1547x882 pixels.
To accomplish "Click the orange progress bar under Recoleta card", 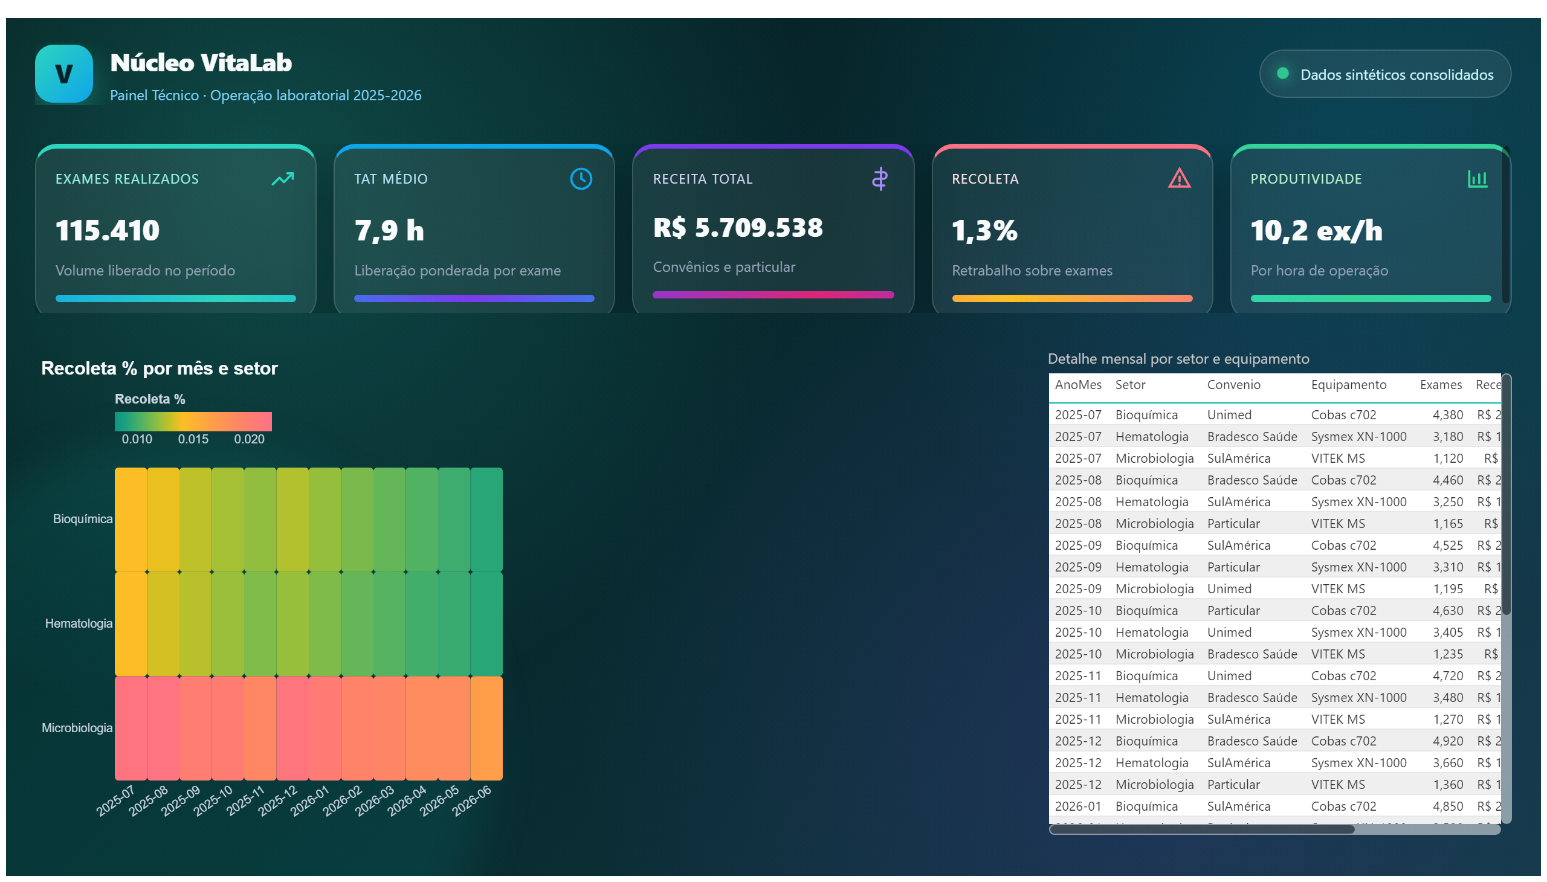I will point(1071,298).
